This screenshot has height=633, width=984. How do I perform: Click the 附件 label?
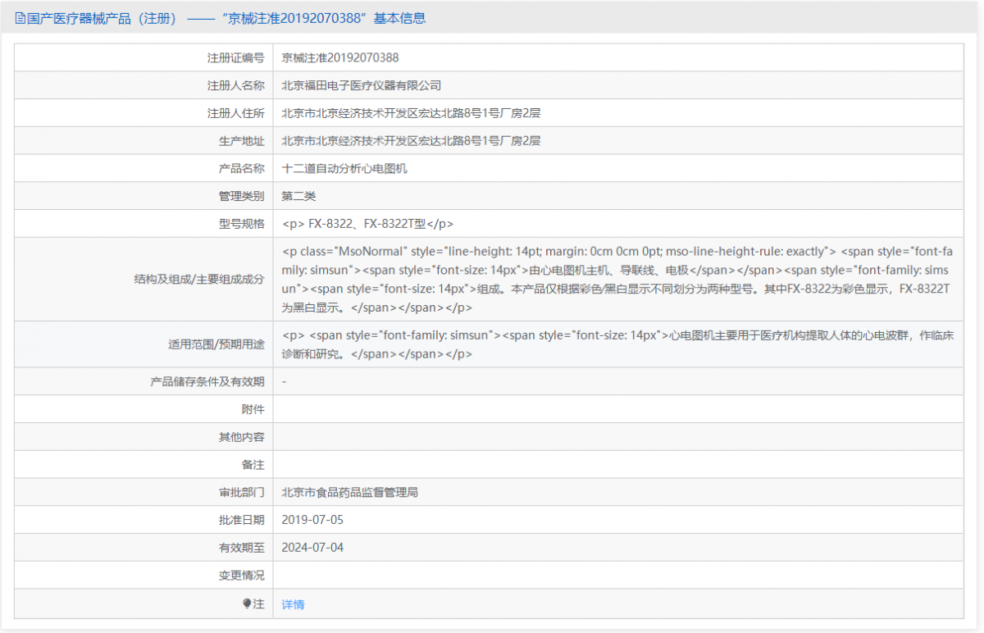tap(253, 409)
